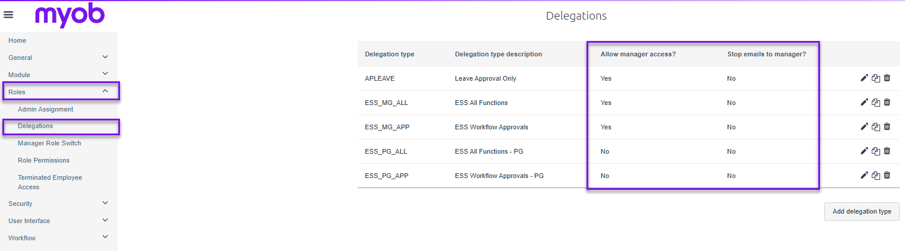
Task: Expand the Workflow menu chevron
Action: pos(105,237)
